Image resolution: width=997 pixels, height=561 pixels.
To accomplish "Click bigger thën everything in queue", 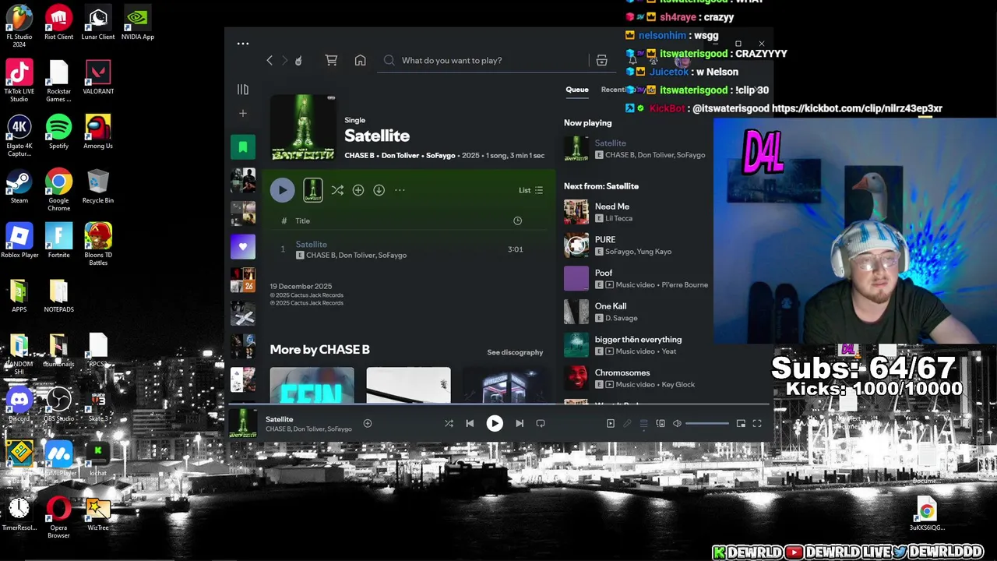I will 636,345.
